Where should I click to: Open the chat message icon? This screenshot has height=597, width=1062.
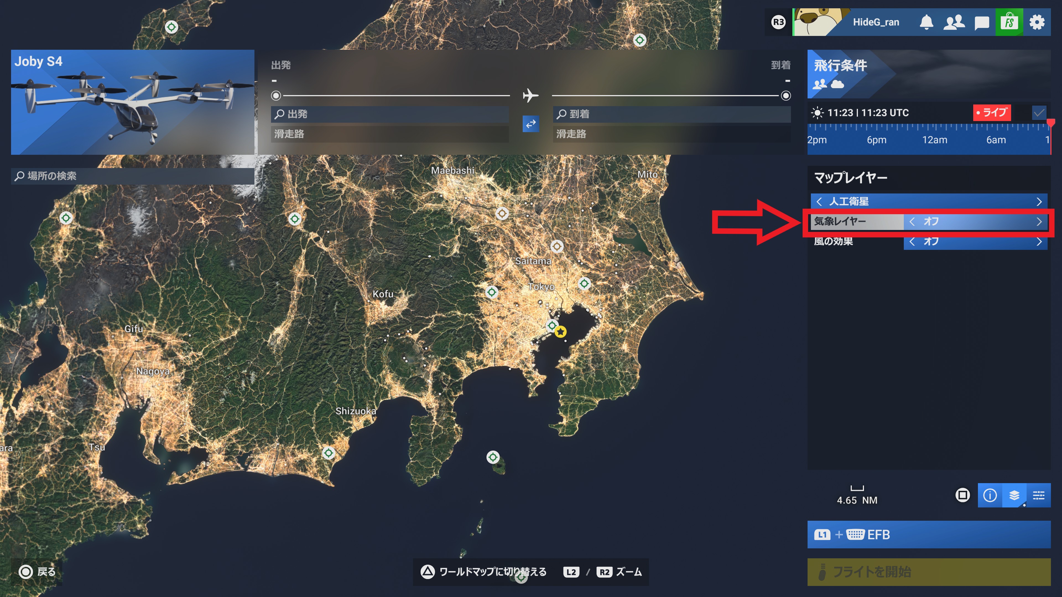coord(982,23)
